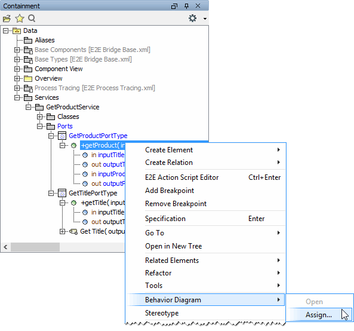Click the GetProductPortType port type icon
Viewport: 354px width, 331px height.
coord(62,136)
